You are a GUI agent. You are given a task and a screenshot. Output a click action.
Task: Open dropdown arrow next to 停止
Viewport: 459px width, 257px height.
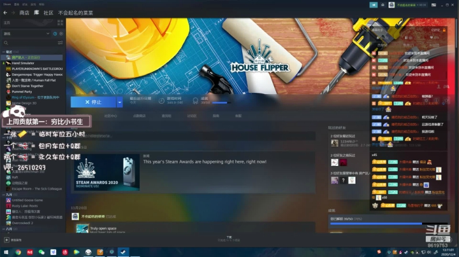click(x=120, y=102)
